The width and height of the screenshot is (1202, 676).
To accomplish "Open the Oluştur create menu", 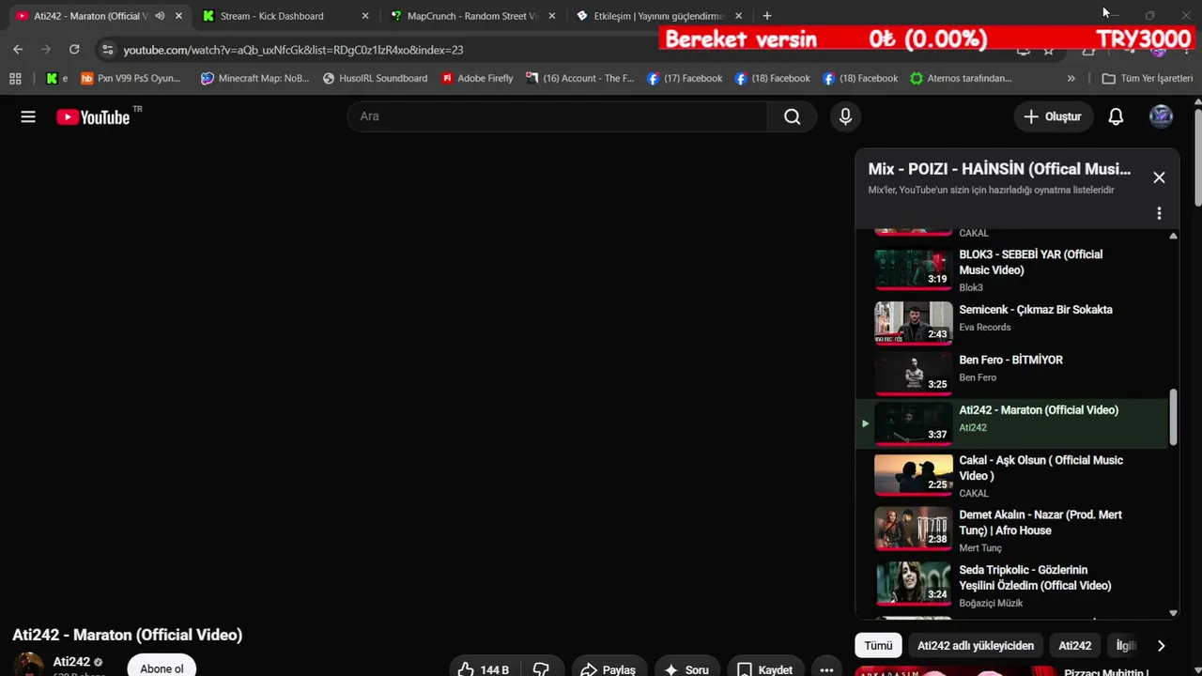I will tap(1053, 116).
